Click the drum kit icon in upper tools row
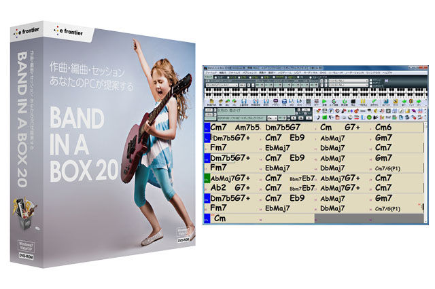Image resolution: width=435 pixels, height=289 pixels. coord(337,111)
